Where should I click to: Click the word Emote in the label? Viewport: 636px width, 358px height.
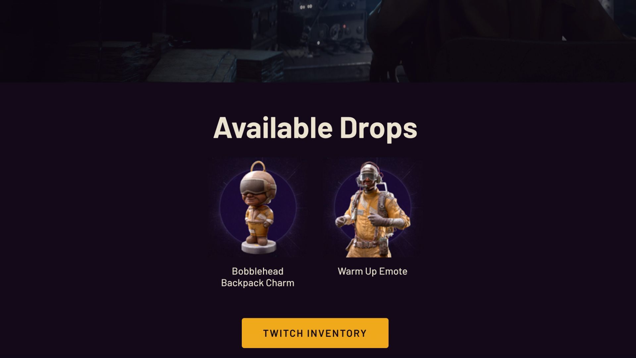tap(393, 271)
